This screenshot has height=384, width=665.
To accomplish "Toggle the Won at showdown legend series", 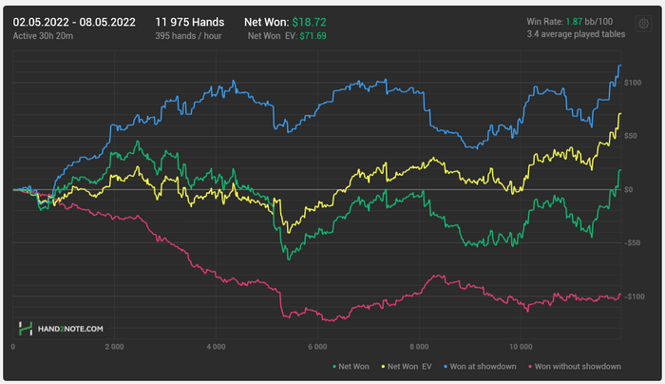I will click(x=480, y=366).
